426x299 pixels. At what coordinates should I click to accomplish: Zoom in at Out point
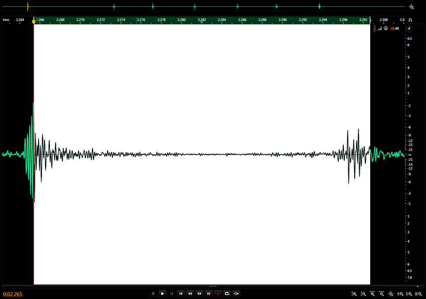tap(409, 294)
